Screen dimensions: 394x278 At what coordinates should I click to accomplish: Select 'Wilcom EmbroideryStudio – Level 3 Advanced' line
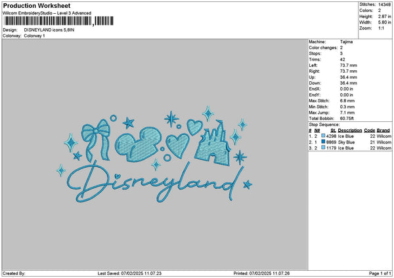pyautogui.click(x=47, y=13)
